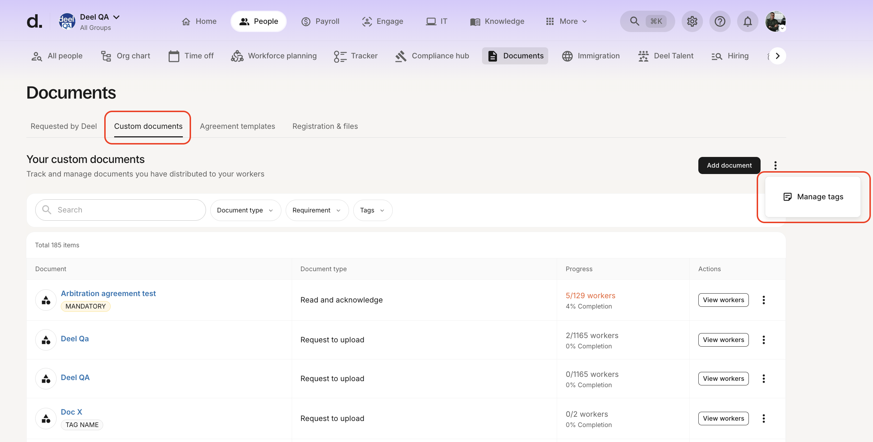Click the Deel logo icon
The width and height of the screenshot is (873, 442).
pyautogui.click(x=35, y=21)
